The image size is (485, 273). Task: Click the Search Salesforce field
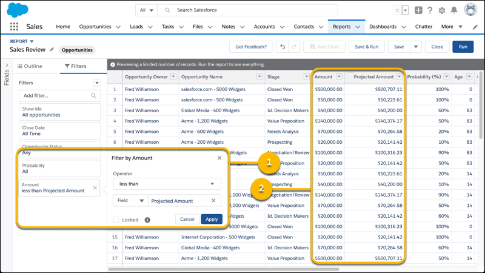(x=247, y=10)
